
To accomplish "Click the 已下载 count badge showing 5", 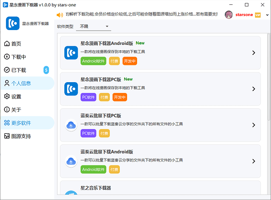I will pyautogui.click(x=46, y=70).
